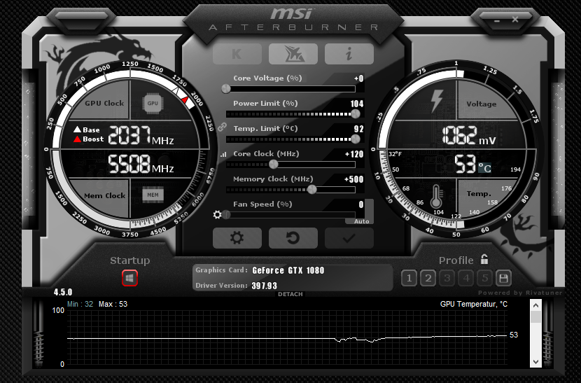Click the monitor graph scrollbar thumb
The height and width of the screenshot is (383, 581).
(535, 317)
